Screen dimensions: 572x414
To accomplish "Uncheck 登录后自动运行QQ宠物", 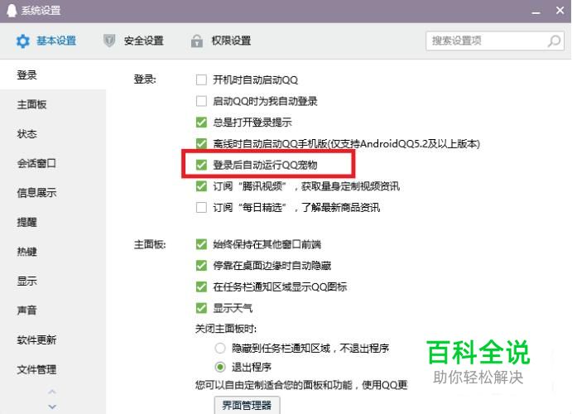I will click(x=201, y=165).
